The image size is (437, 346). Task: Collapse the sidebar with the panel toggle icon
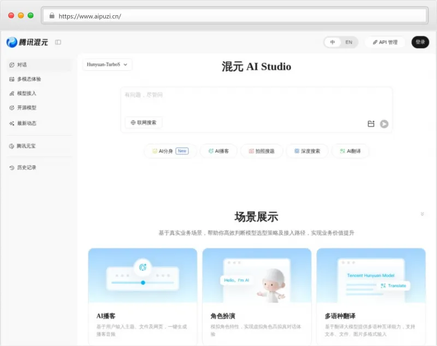(x=58, y=43)
